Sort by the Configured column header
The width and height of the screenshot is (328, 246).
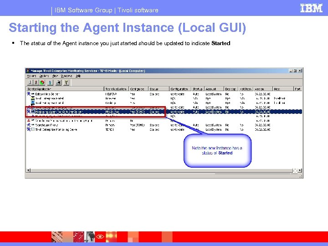pyautogui.click(x=138, y=89)
